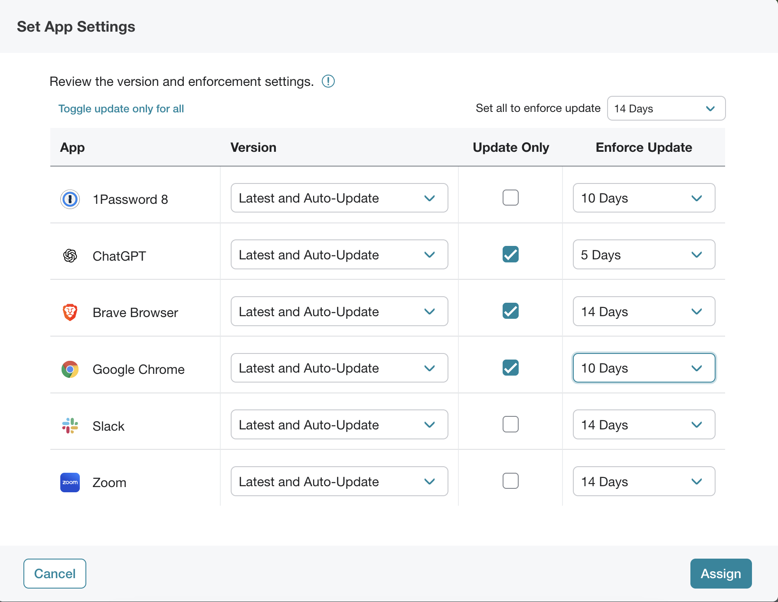The width and height of the screenshot is (778, 602).
Task: Click the Google Chrome app name
Action: pyautogui.click(x=139, y=370)
